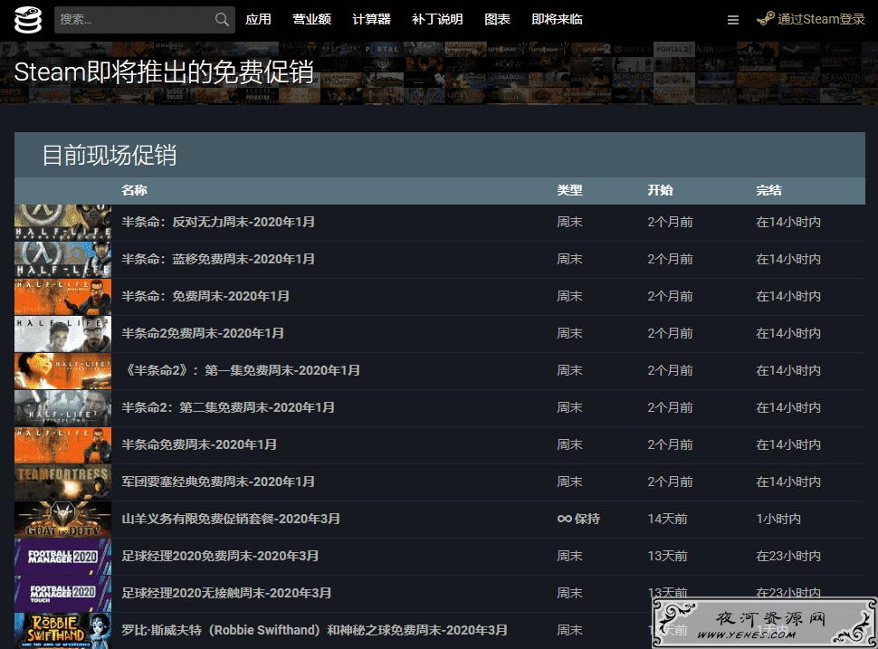Click the Steam logo beside login

pyautogui.click(x=765, y=19)
